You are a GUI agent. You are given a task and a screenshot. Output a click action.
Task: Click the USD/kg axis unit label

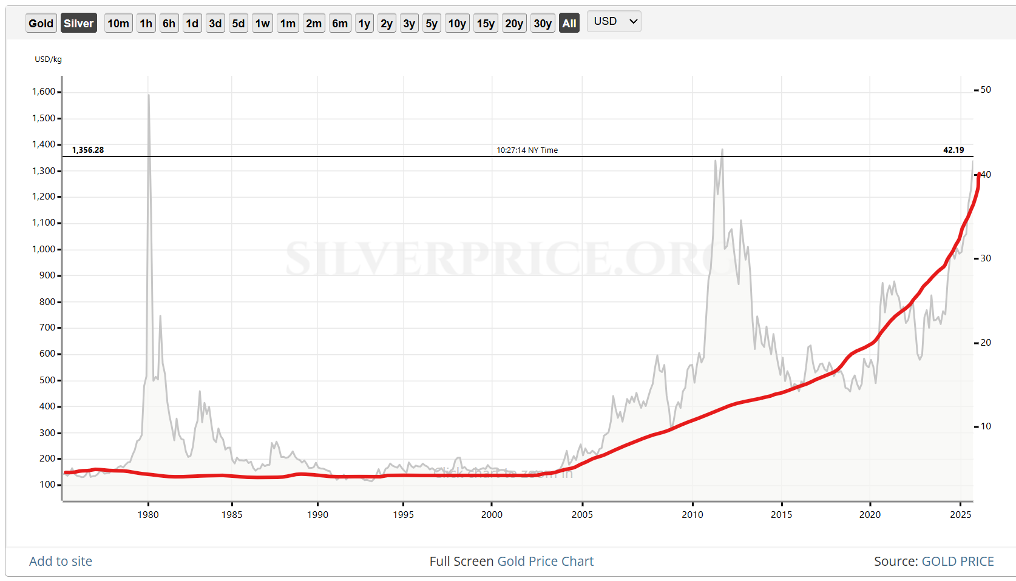pos(49,59)
